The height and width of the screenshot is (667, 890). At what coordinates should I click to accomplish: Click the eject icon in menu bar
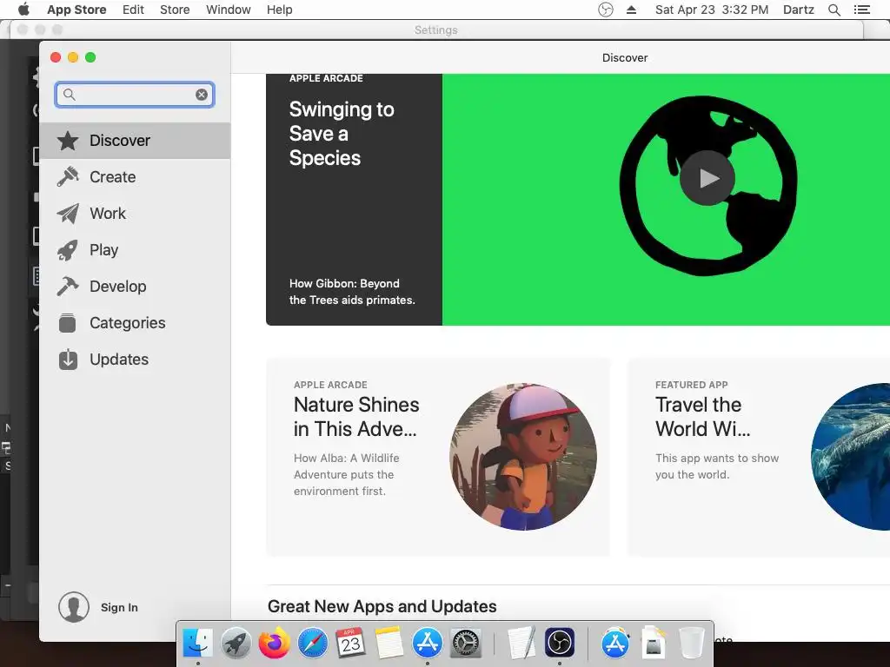click(x=631, y=10)
